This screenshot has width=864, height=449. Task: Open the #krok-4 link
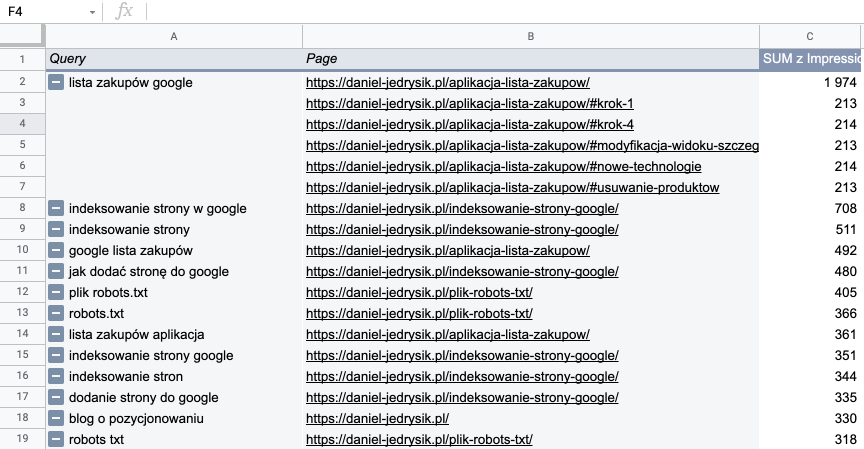[x=469, y=124]
